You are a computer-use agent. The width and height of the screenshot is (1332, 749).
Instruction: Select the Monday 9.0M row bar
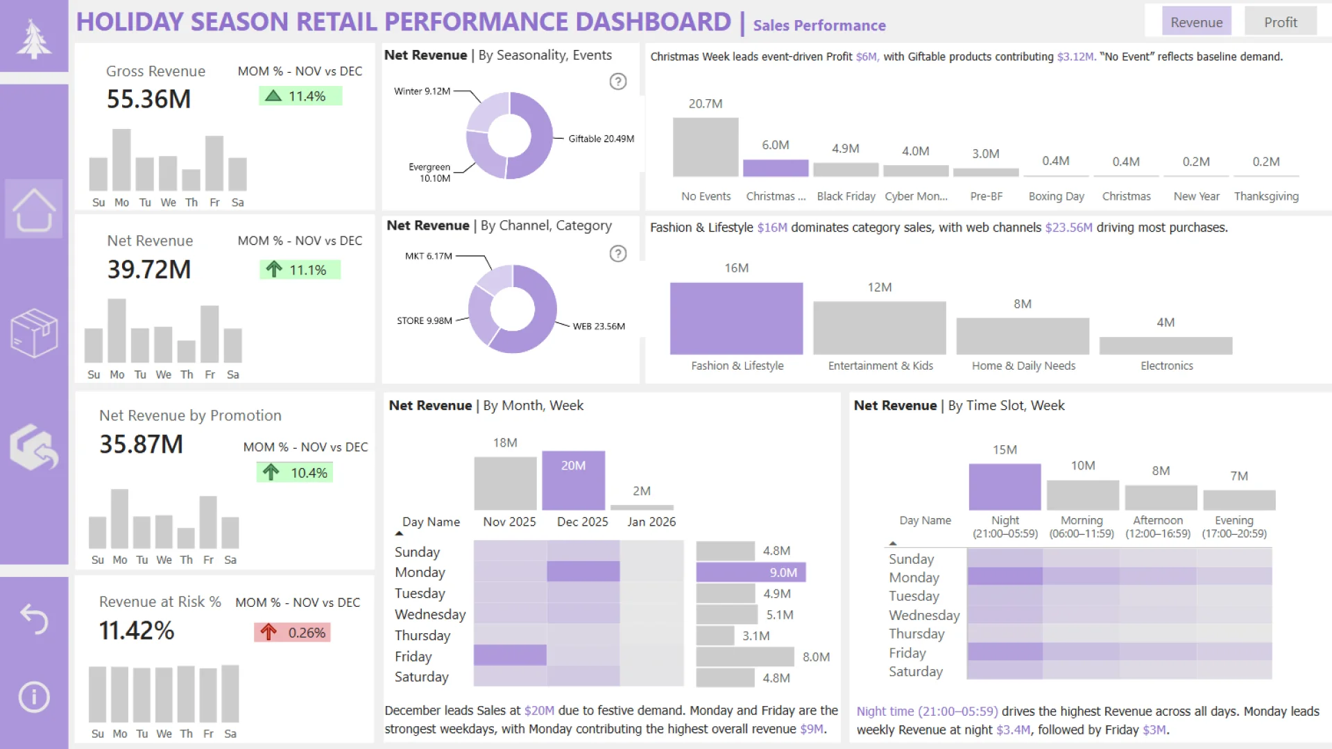coord(750,573)
